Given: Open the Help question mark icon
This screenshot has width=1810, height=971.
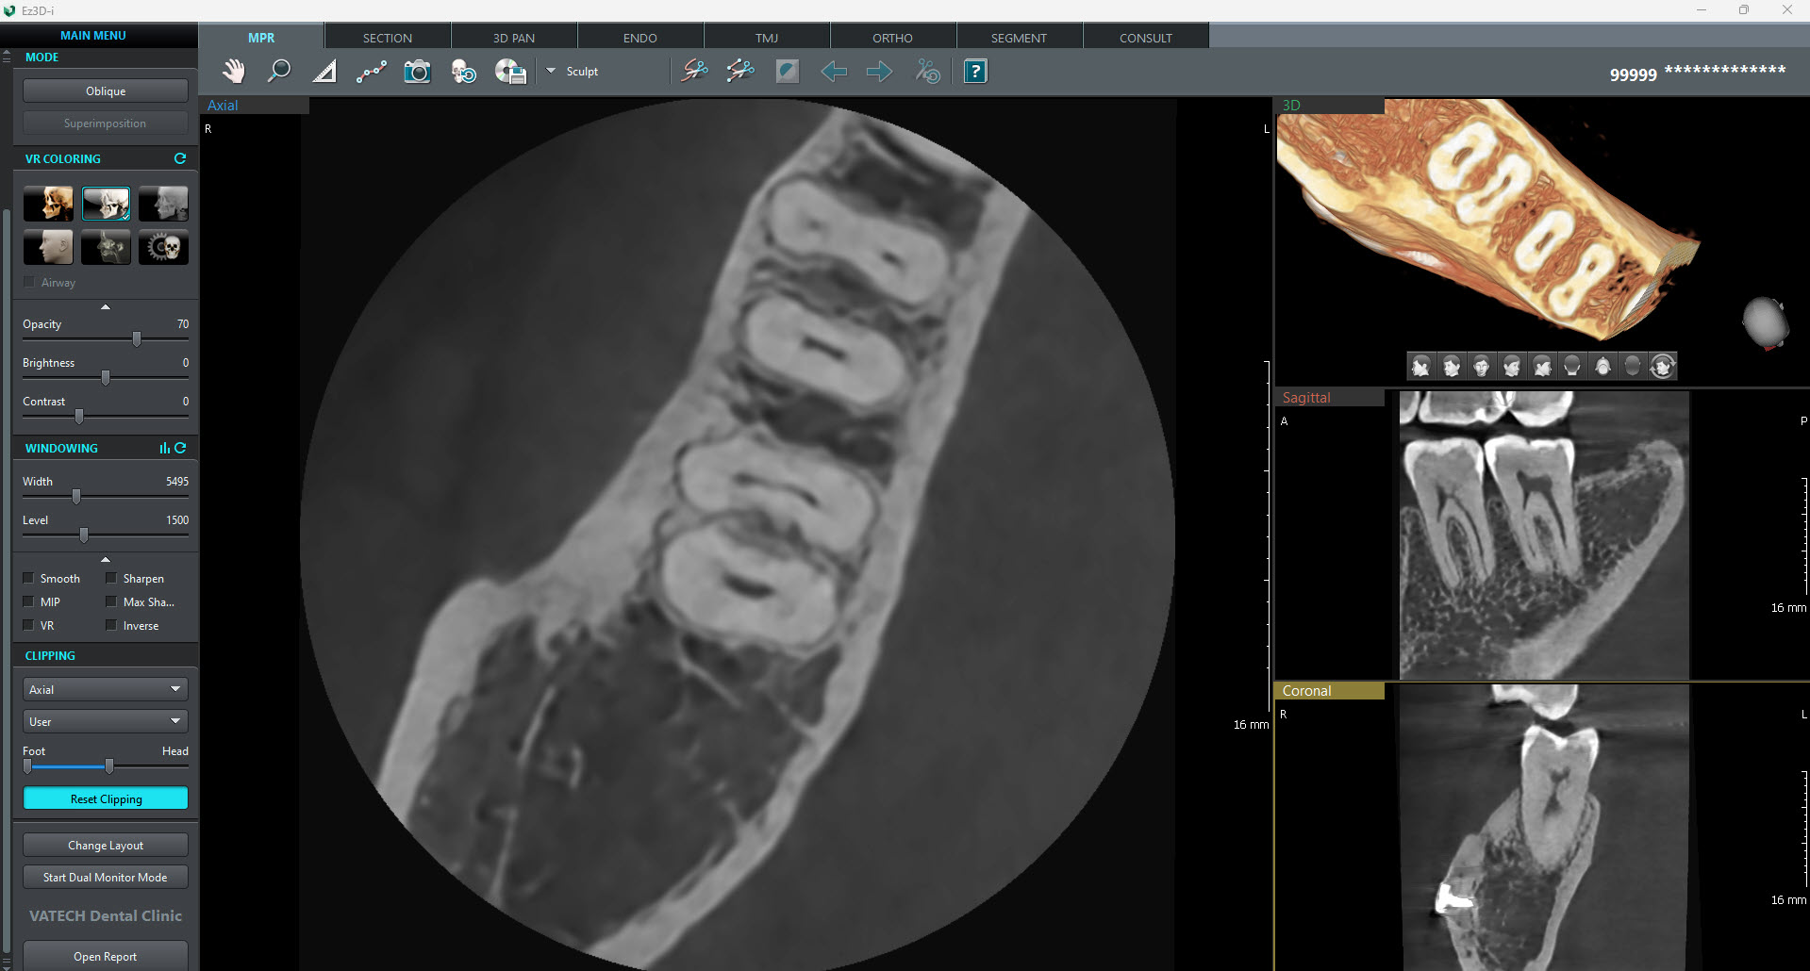Looking at the screenshot, I should point(975,72).
